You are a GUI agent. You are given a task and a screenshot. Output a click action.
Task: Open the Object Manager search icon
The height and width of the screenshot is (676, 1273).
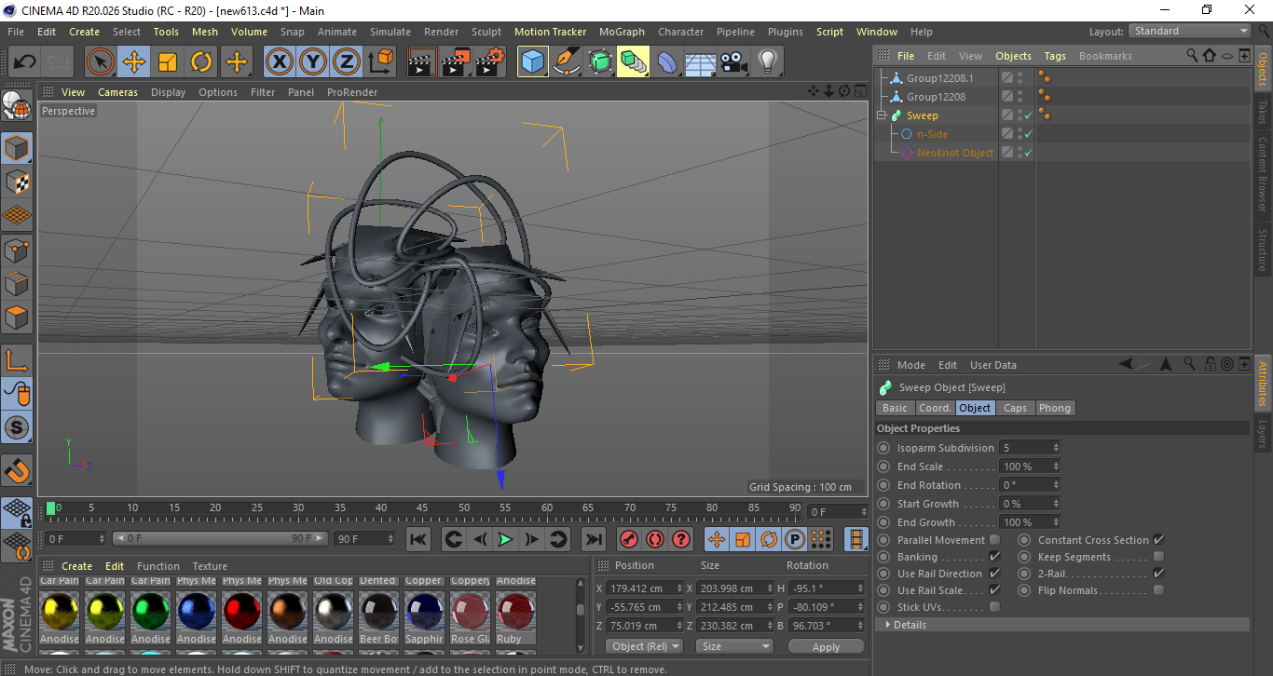point(1192,56)
